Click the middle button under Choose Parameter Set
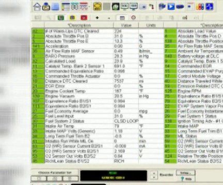 pos(55,178)
